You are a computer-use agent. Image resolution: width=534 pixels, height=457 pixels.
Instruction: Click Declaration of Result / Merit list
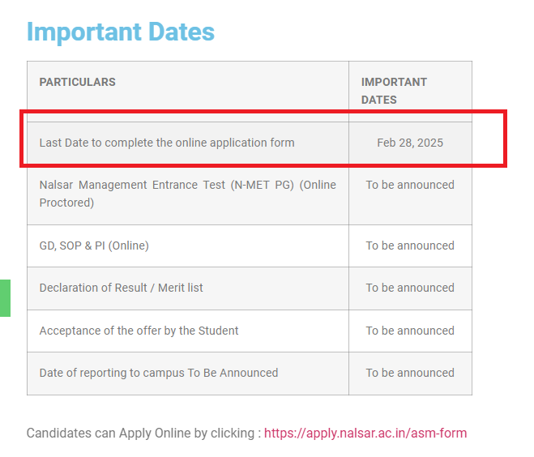pyautogui.click(x=122, y=288)
